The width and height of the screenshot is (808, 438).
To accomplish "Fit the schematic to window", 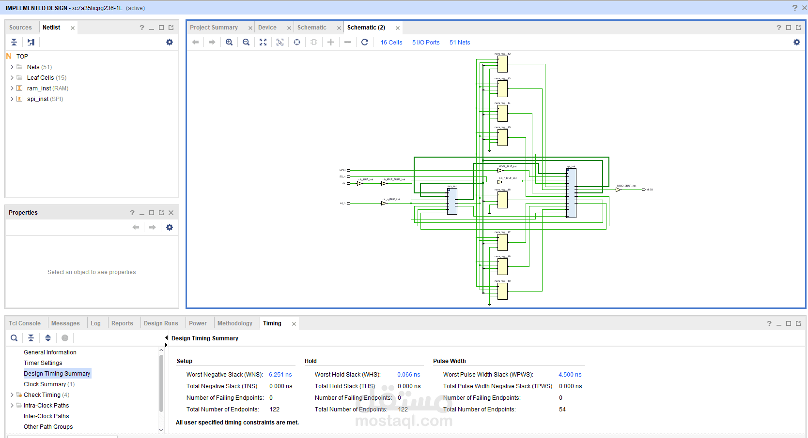I will pyautogui.click(x=263, y=42).
